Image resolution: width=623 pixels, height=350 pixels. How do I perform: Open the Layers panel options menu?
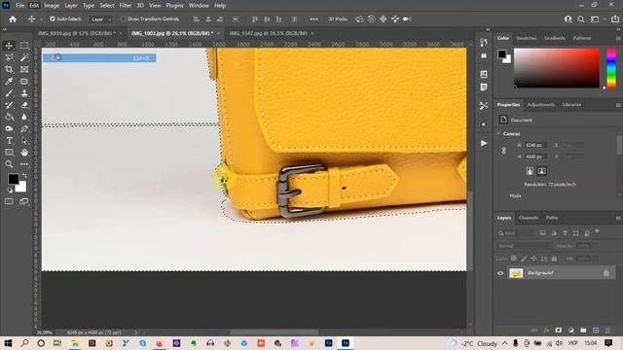click(618, 218)
